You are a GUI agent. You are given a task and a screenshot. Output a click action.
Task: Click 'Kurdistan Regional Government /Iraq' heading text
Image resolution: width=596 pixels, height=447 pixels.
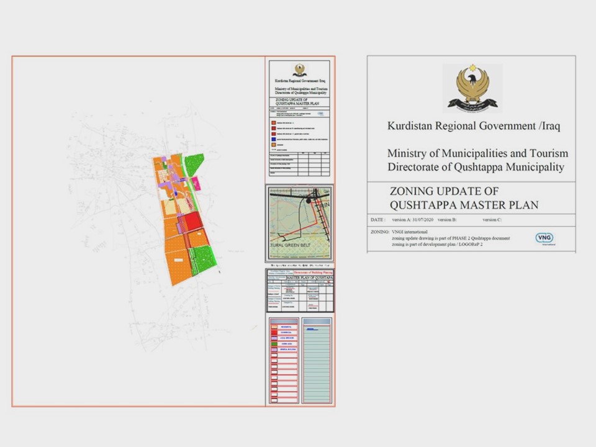(473, 126)
